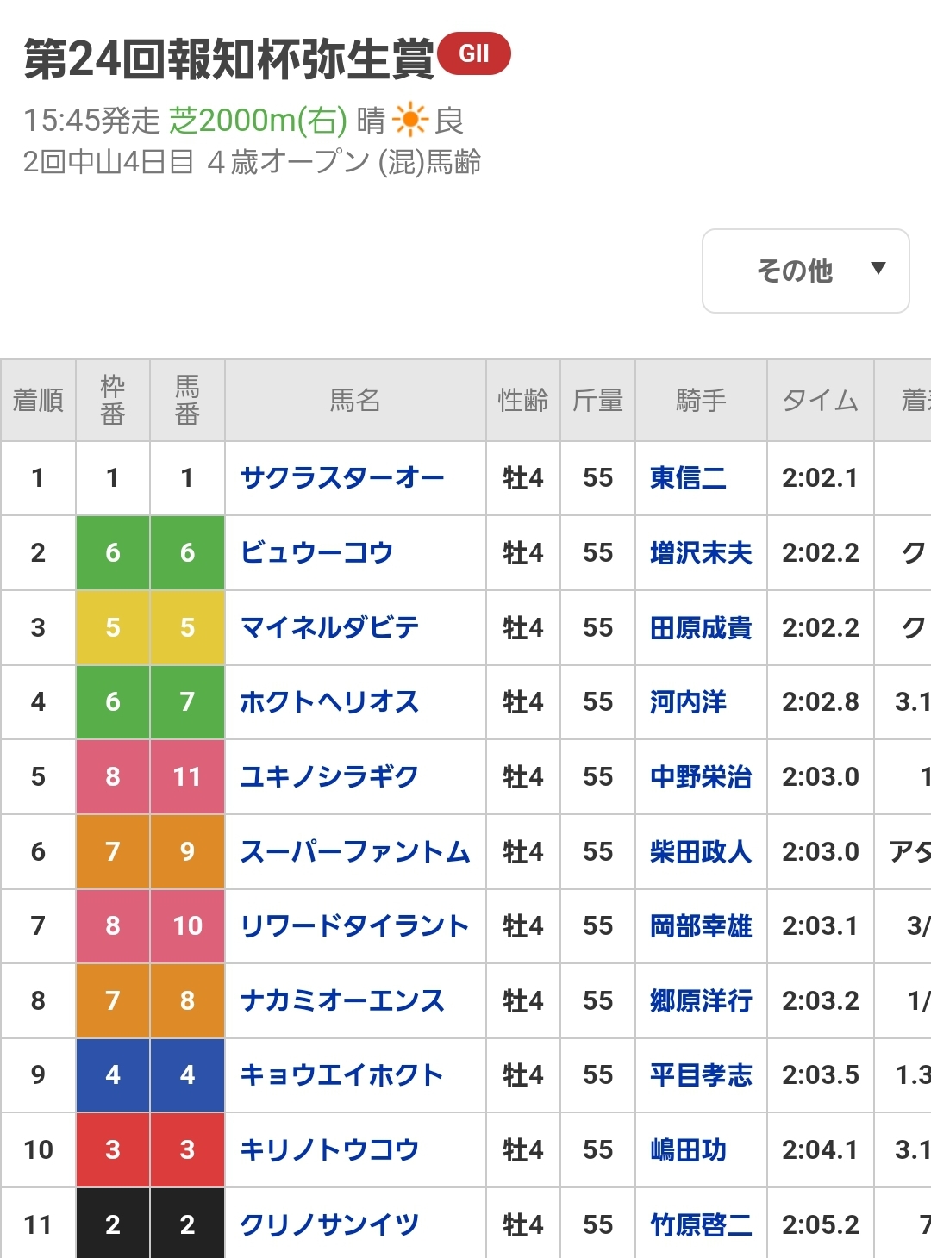Click the タイム column header
The image size is (931, 1258).
tap(821, 400)
